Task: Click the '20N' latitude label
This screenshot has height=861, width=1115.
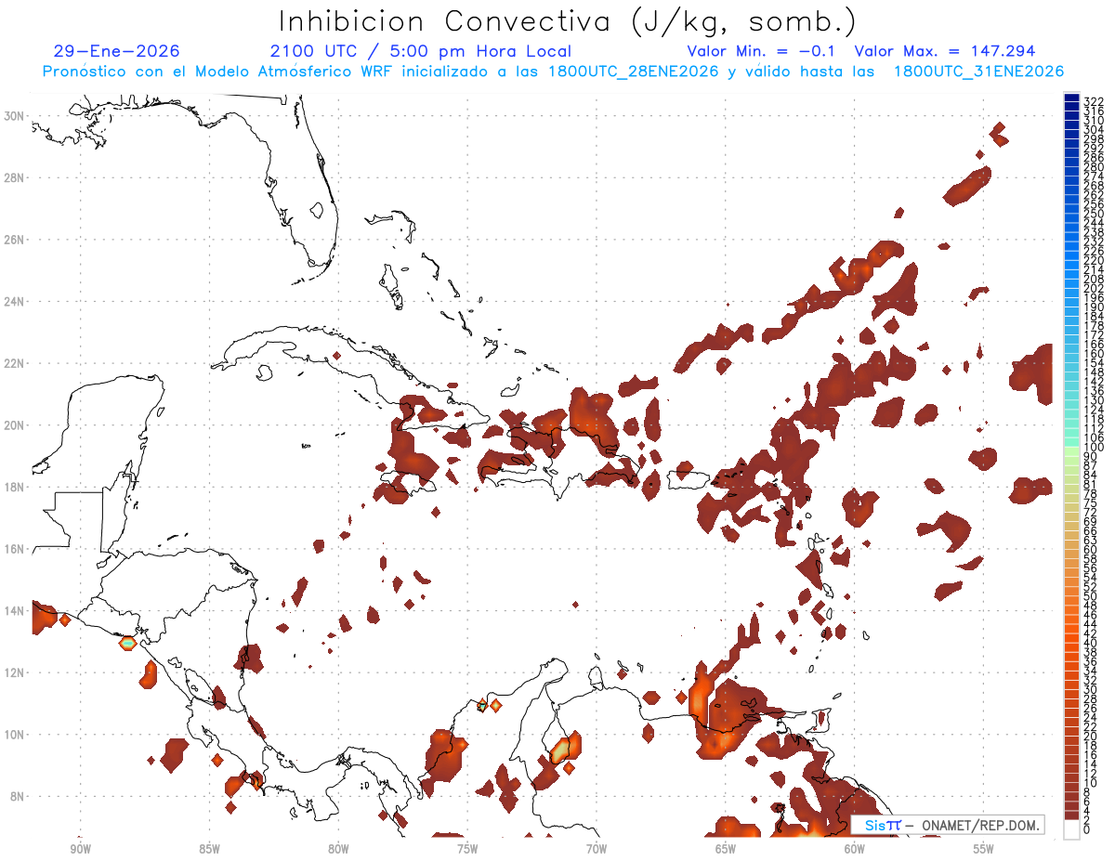Action: (14, 424)
